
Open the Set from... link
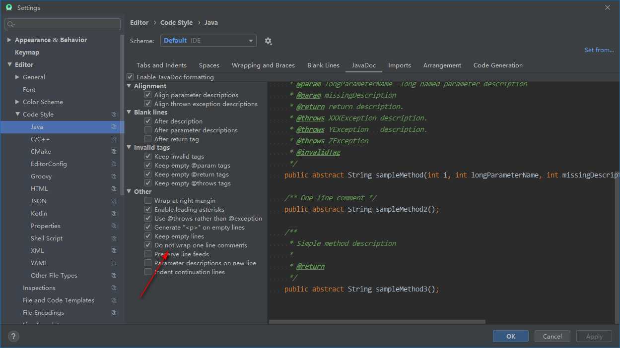(x=599, y=50)
